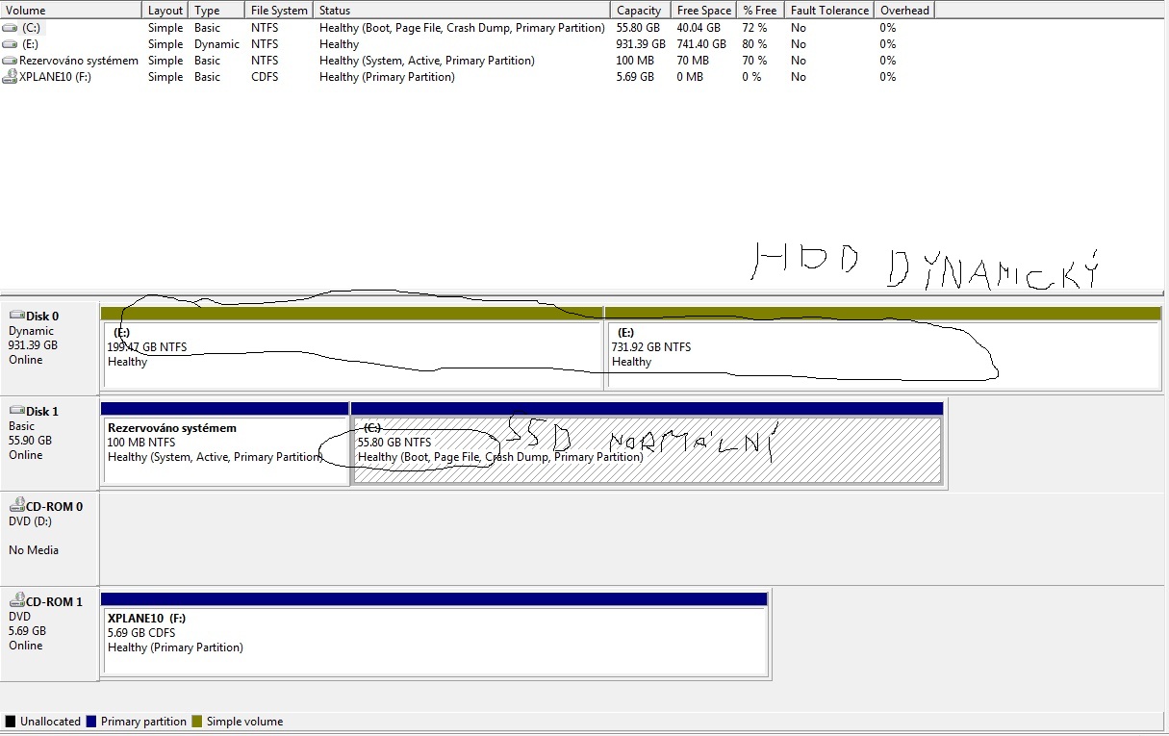Viewport: 1169px width, 736px height.
Task: Click the CD-ROM 0 drive icon
Action: [x=16, y=506]
